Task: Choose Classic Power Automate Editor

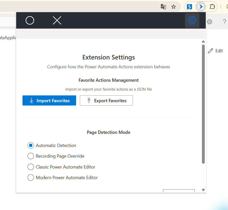Action: click(31, 167)
